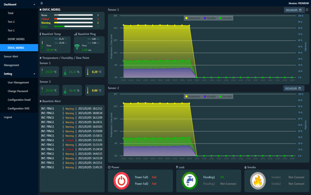Click the hamburger menu icon
The width and height of the screenshot is (311, 195).
(41, 3)
